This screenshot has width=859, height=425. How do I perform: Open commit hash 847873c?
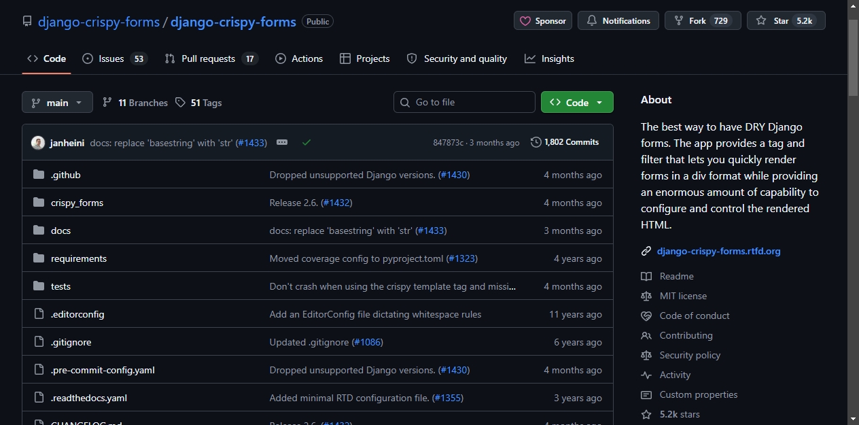point(448,143)
